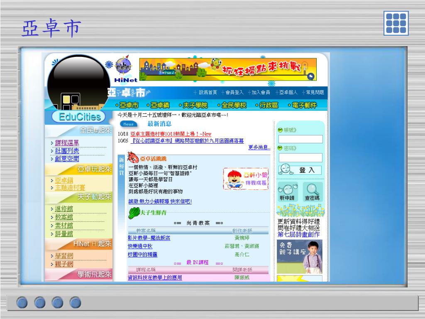Click the 亞軒小鎮 cartoon boy image
Image resolution: width=425 pixels, height=319 pixels.
coord(246,179)
